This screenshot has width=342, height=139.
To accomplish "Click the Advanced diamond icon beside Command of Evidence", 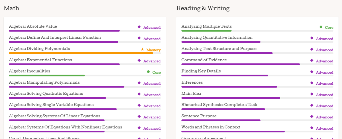I will coord(312,60).
